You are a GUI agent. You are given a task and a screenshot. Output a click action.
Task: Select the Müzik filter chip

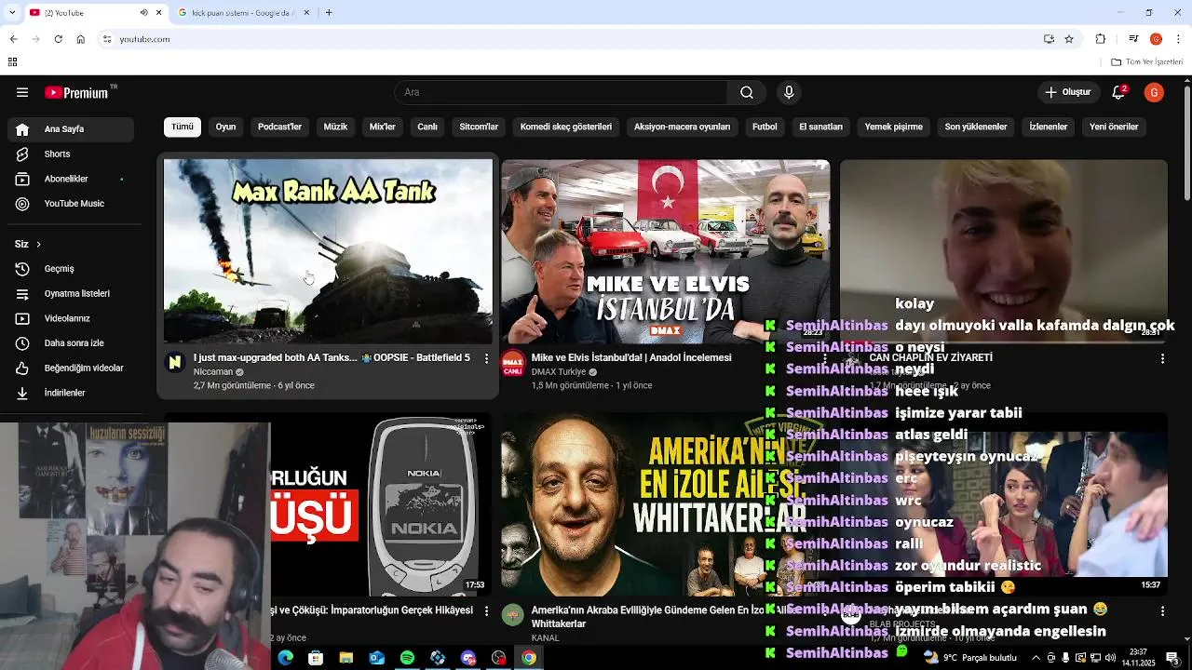tap(335, 127)
